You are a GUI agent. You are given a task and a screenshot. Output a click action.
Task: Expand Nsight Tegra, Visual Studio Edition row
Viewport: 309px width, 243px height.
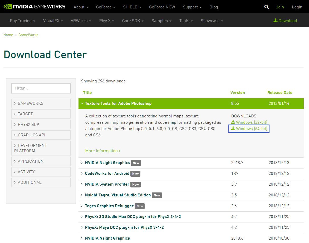pyautogui.click(x=191, y=195)
